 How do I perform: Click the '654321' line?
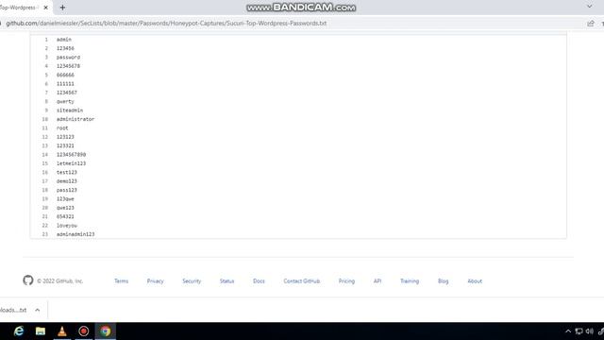pyautogui.click(x=65, y=216)
